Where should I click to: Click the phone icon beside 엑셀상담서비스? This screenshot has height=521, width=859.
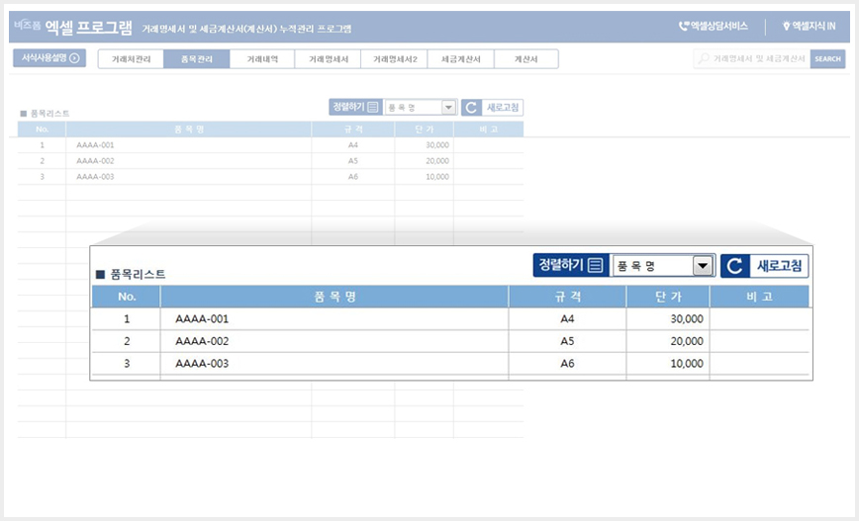coord(684,26)
